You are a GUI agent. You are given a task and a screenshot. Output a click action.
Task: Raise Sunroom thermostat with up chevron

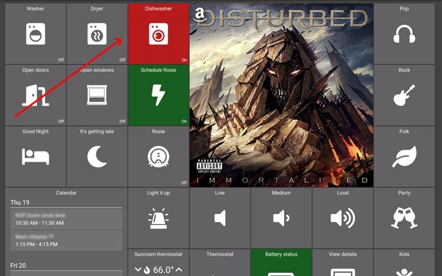[x=179, y=270]
